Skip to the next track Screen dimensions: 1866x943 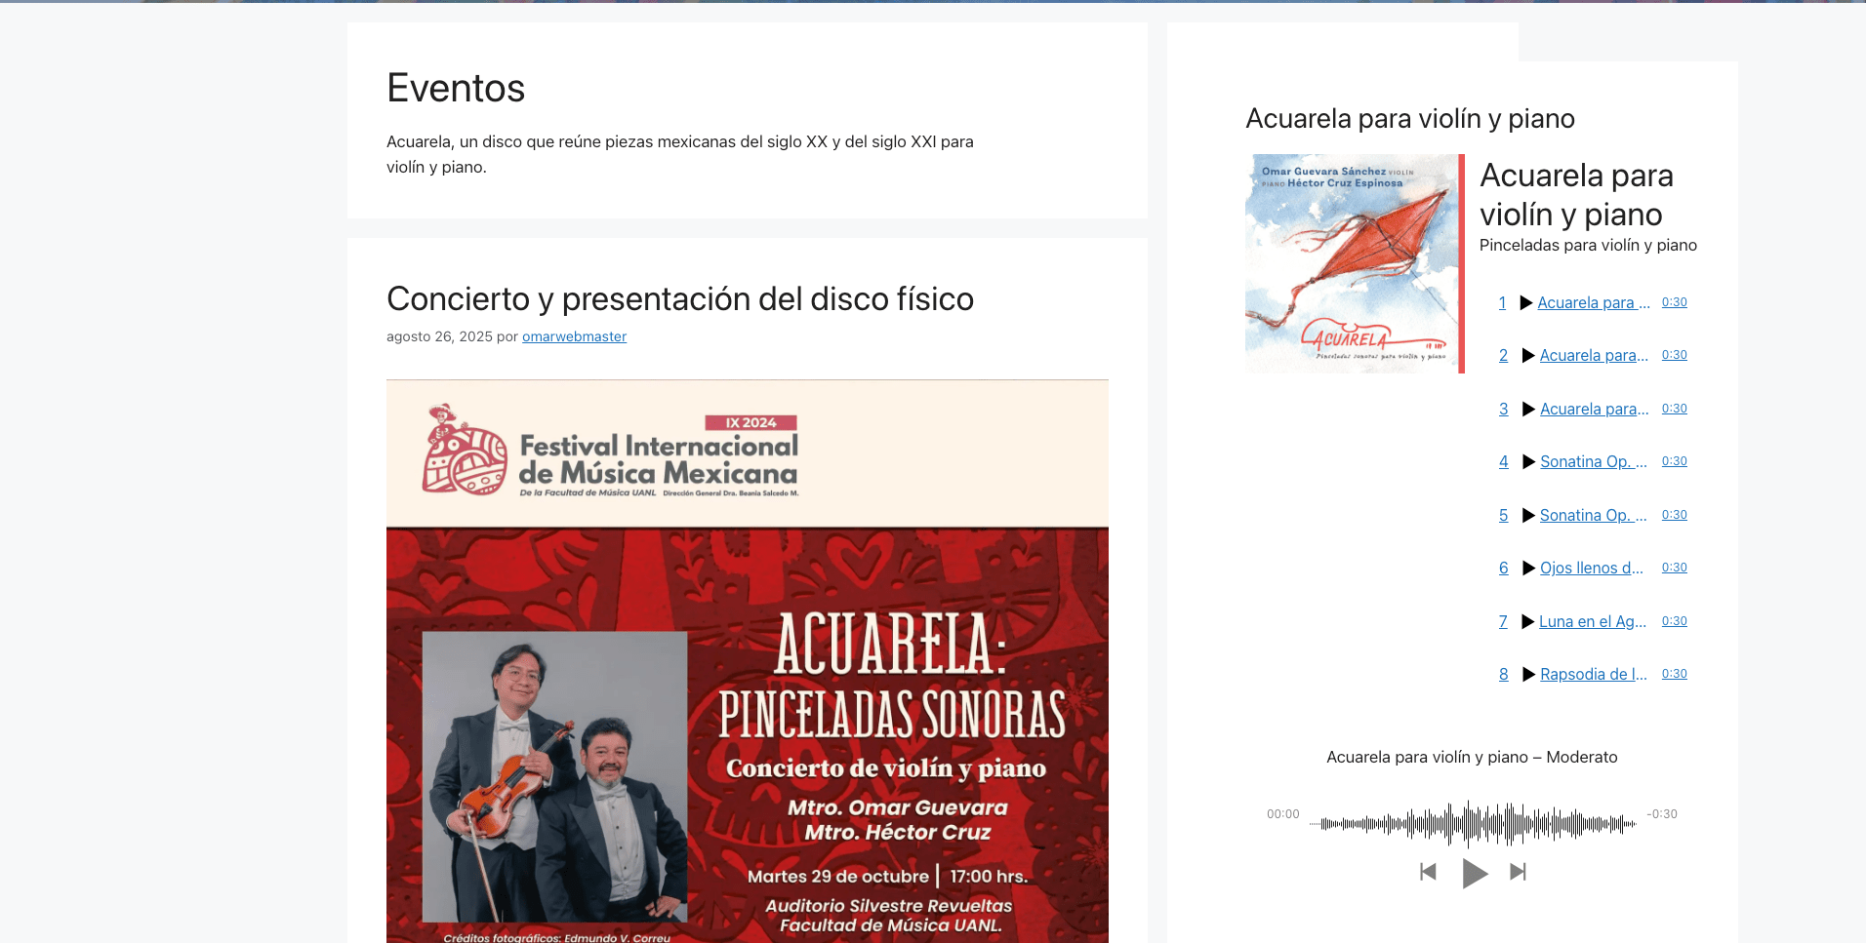click(x=1518, y=872)
